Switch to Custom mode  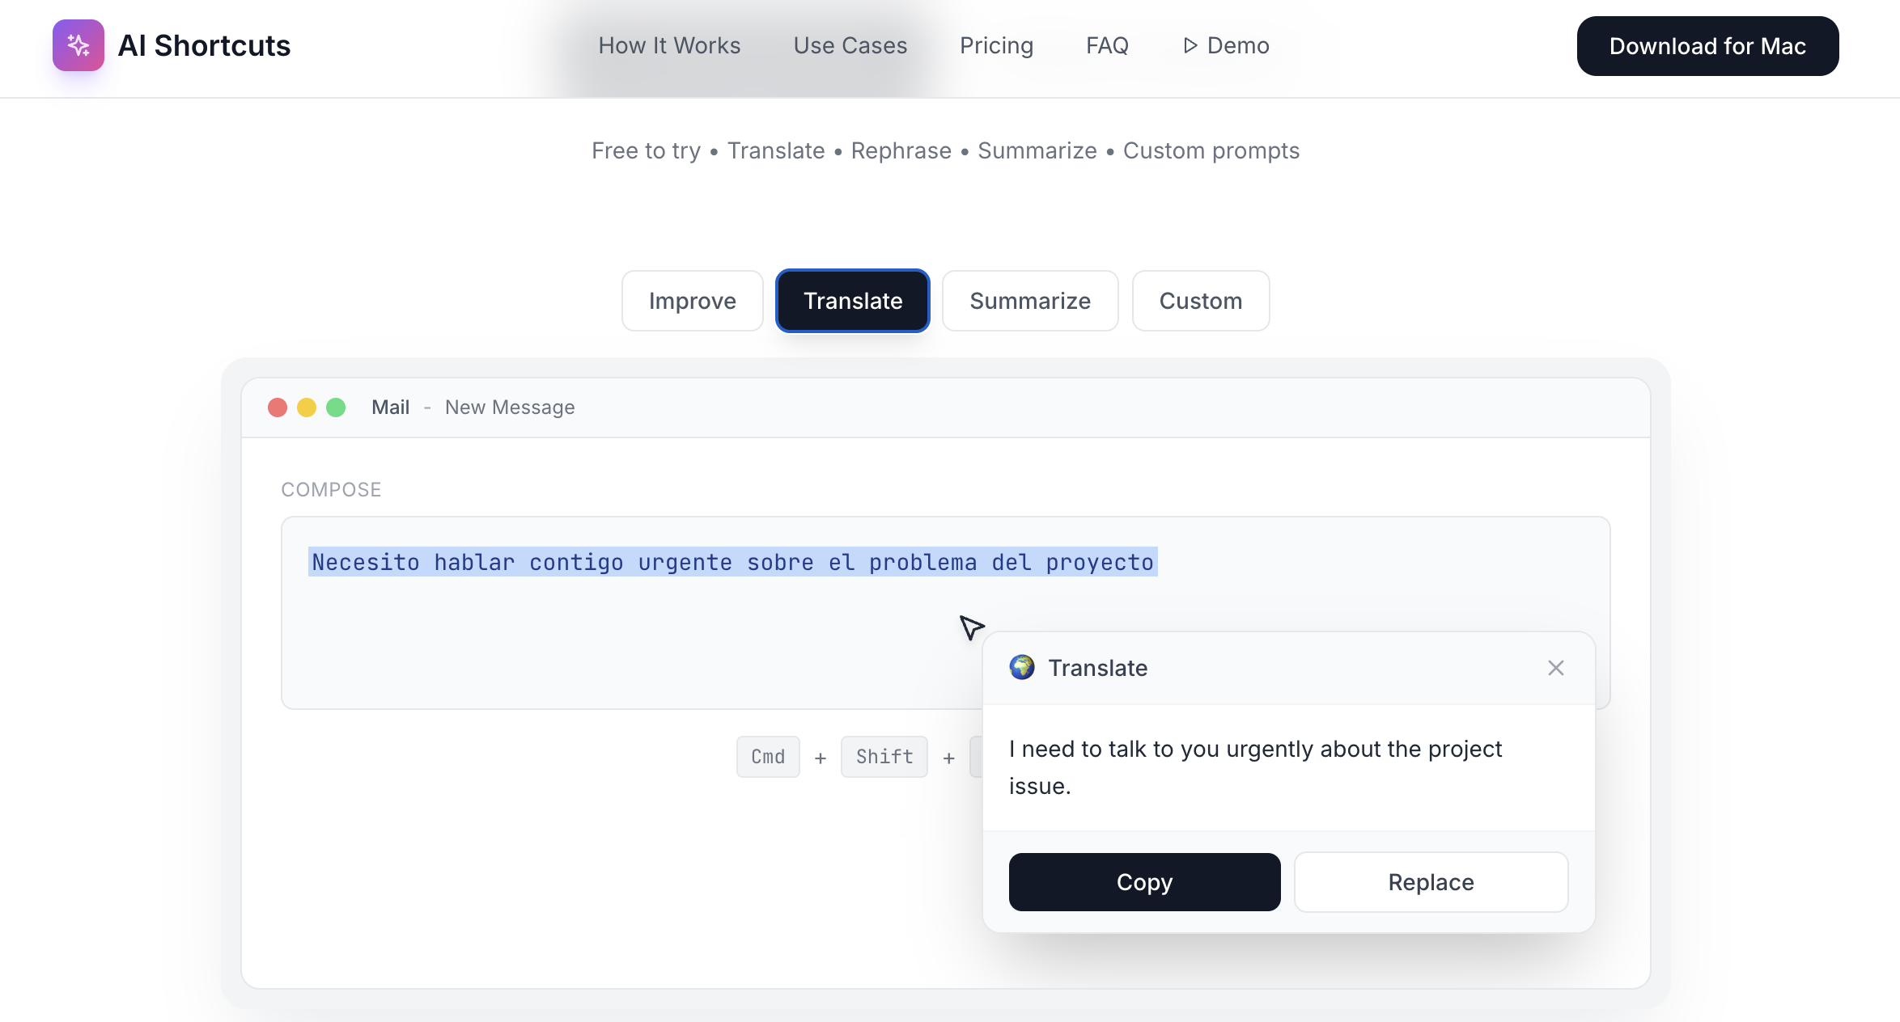click(x=1200, y=301)
